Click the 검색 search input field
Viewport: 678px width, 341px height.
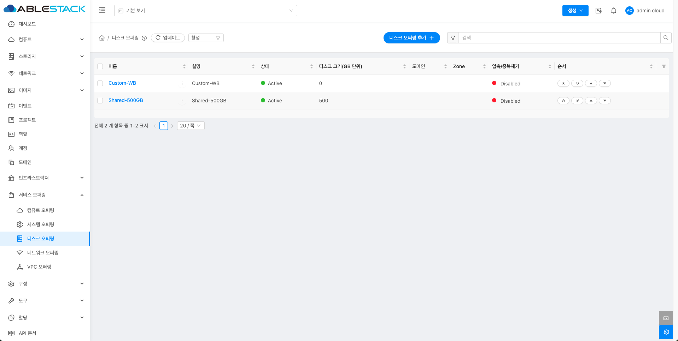pos(559,38)
